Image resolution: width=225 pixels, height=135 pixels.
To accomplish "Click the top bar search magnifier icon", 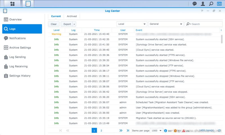I will click(x=211, y=4).
